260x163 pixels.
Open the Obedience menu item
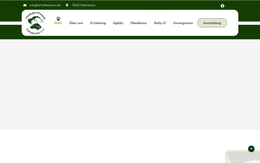click(139, 23)
